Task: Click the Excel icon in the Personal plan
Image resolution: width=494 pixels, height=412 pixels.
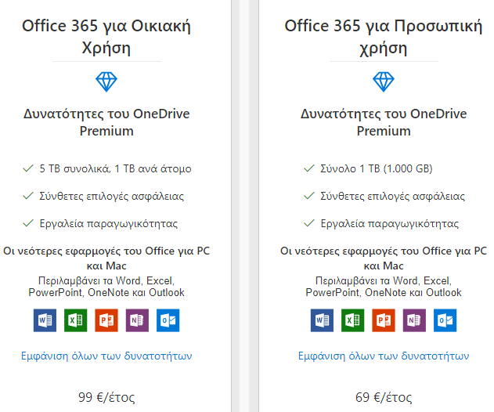Action: 352,320
